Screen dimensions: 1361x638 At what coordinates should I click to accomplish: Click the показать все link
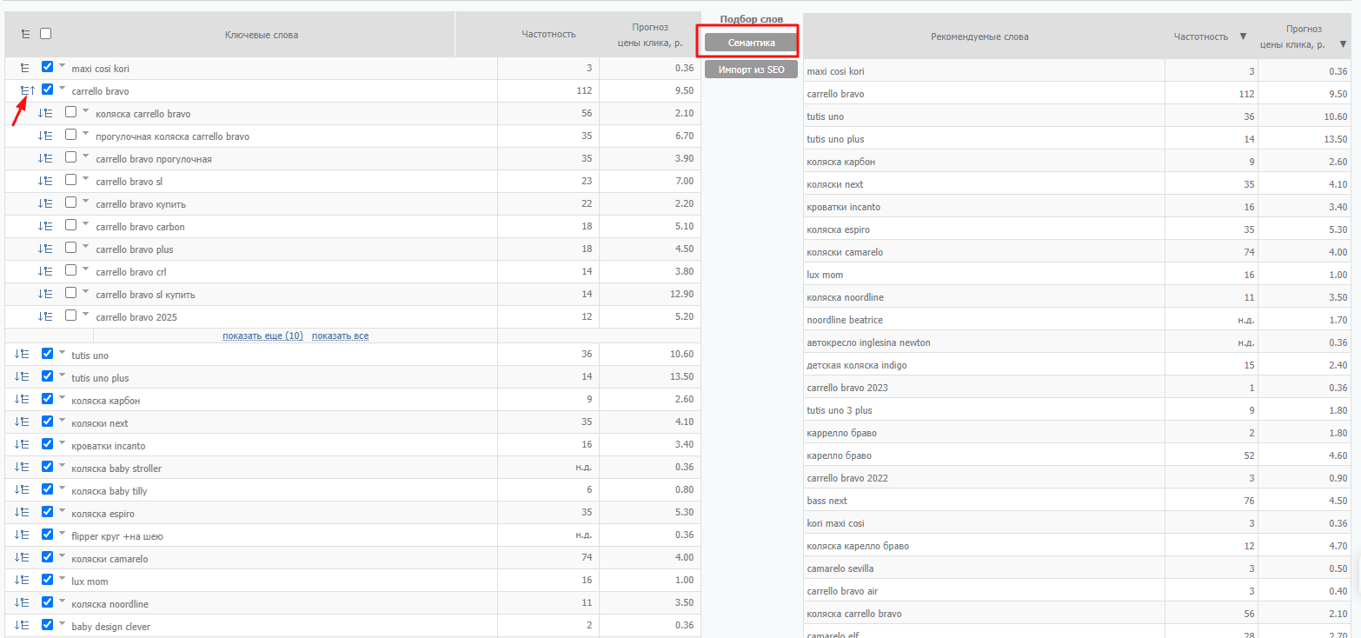coord(340,336)
